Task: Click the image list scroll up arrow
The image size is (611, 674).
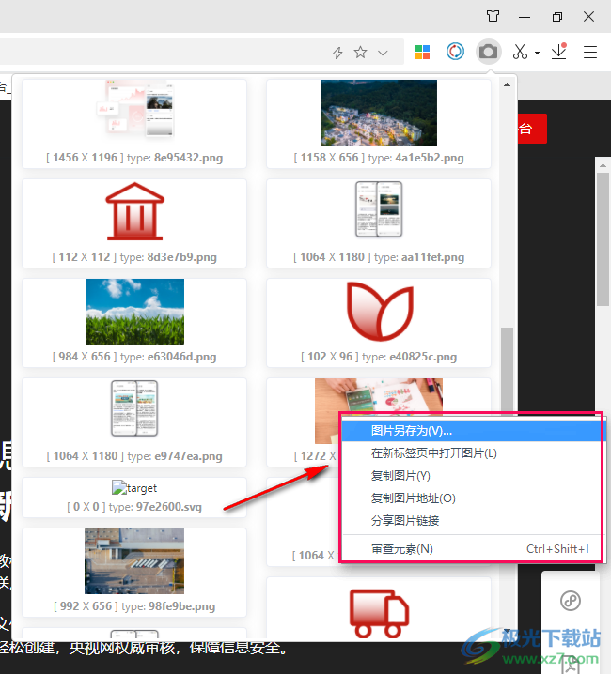Action: (508, 84)
